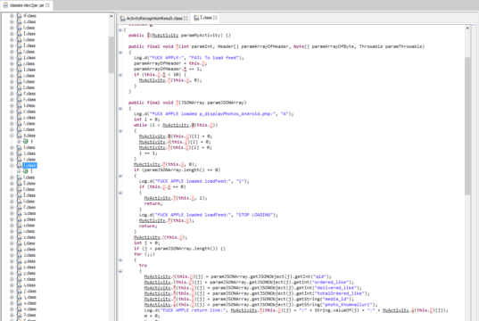Collapse the 'if (this < 10)' code block
The image size is (479, 321).
[x=120, y=75]
